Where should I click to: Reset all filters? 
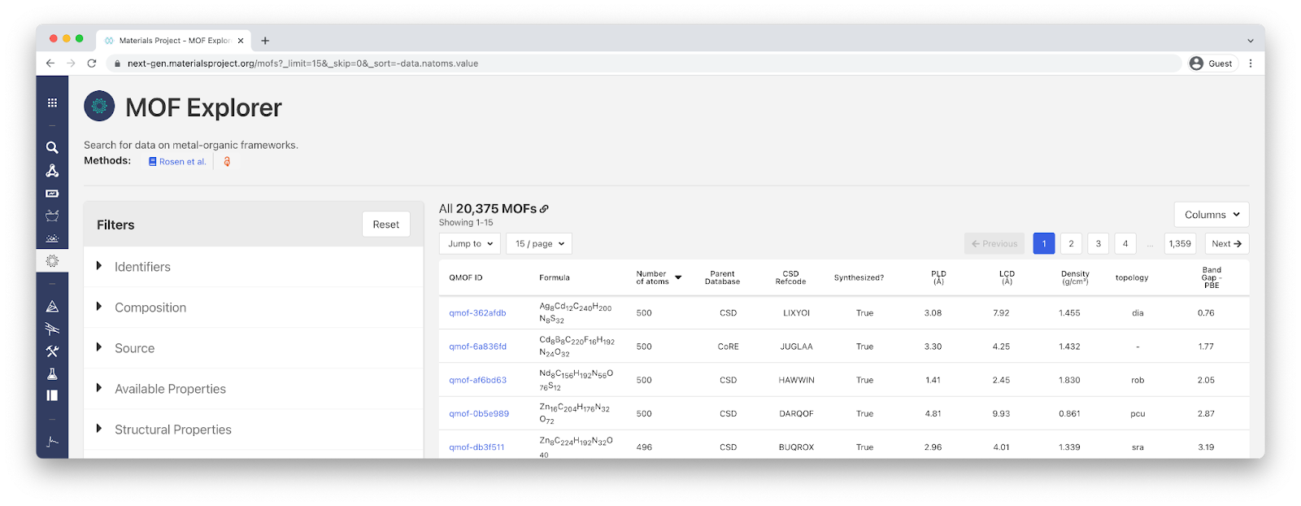pos(386,225)
